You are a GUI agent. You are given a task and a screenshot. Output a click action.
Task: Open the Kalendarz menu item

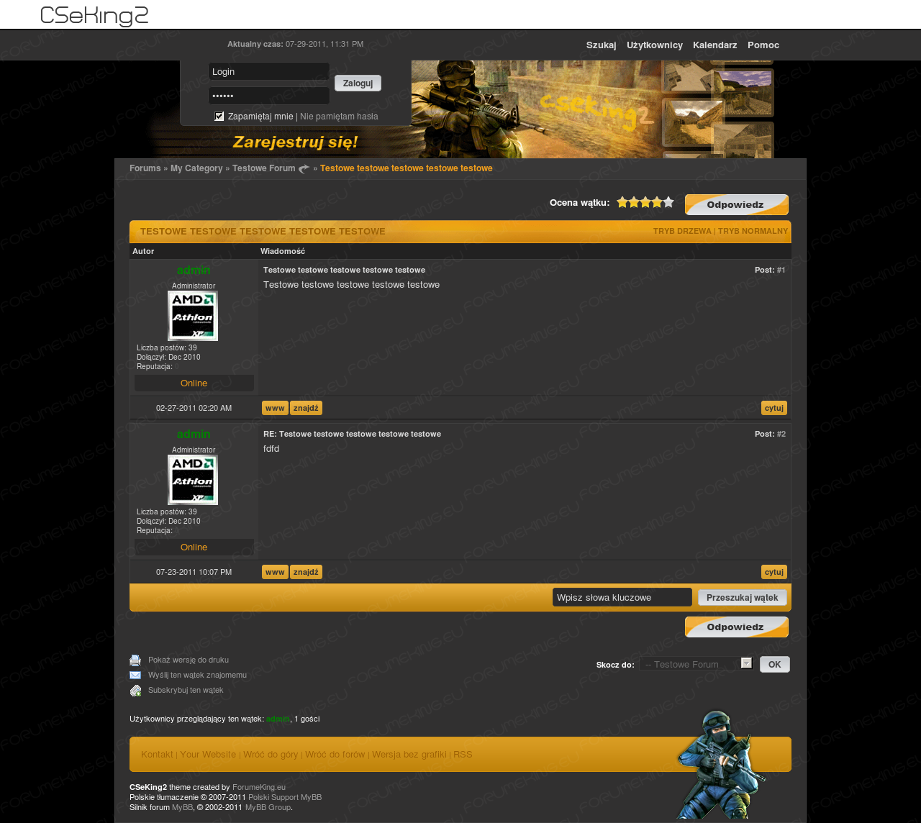click(714, 45)
